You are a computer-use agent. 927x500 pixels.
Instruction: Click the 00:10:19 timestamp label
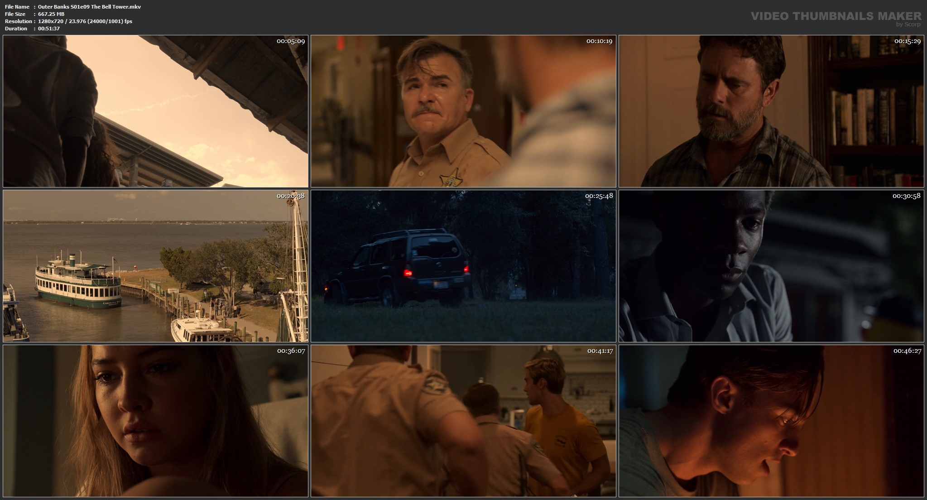[599, 41]
